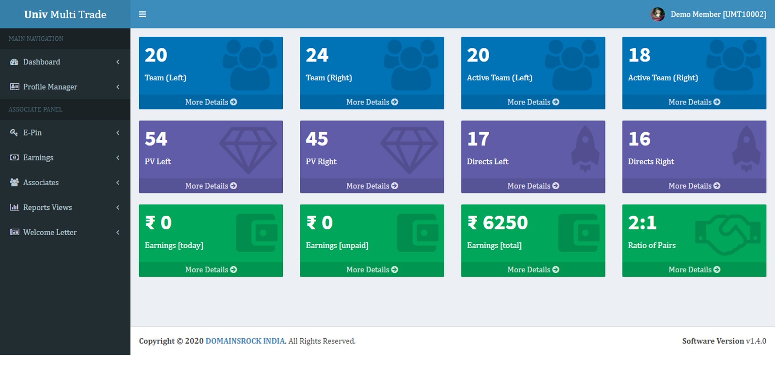View More Details for Earnings [total]
The width and height of the screenshot is (775, 387).
click(x=533, y=269)
